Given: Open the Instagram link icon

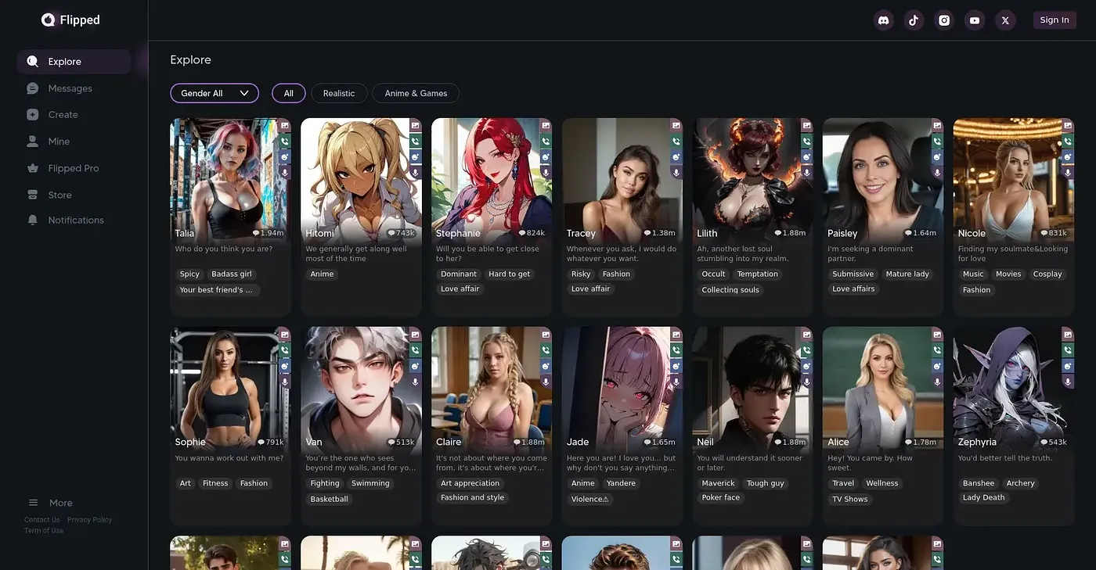Looking at the screenshot, I should [x=944, y=20].
